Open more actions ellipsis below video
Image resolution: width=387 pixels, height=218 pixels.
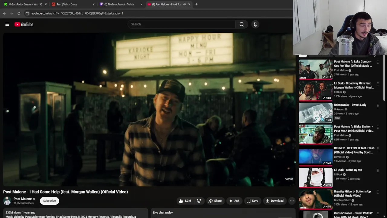pyautogui.click(x=292, y=201)
